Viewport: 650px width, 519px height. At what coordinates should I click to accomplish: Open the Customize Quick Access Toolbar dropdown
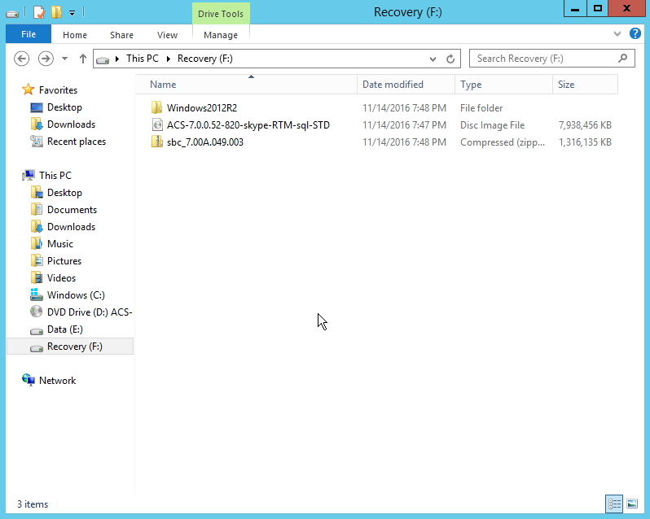72,13
